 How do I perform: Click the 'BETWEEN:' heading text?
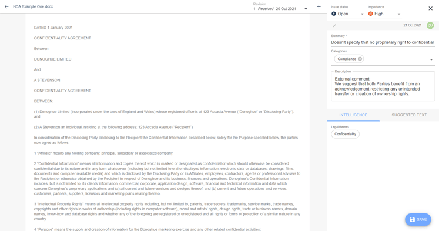click(43, 101)
